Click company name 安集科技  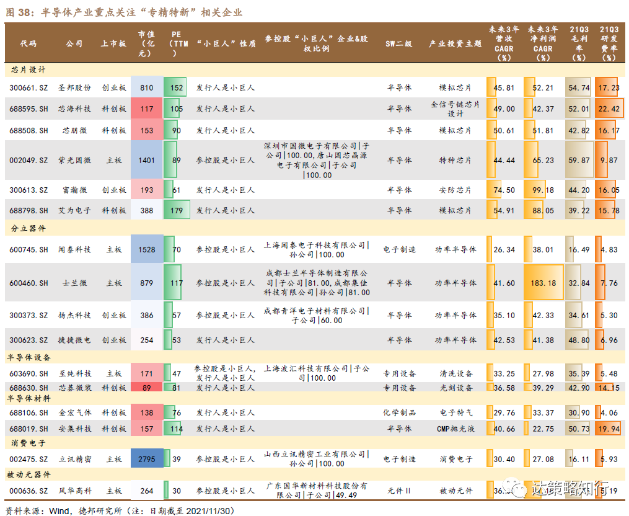(74, 429)
